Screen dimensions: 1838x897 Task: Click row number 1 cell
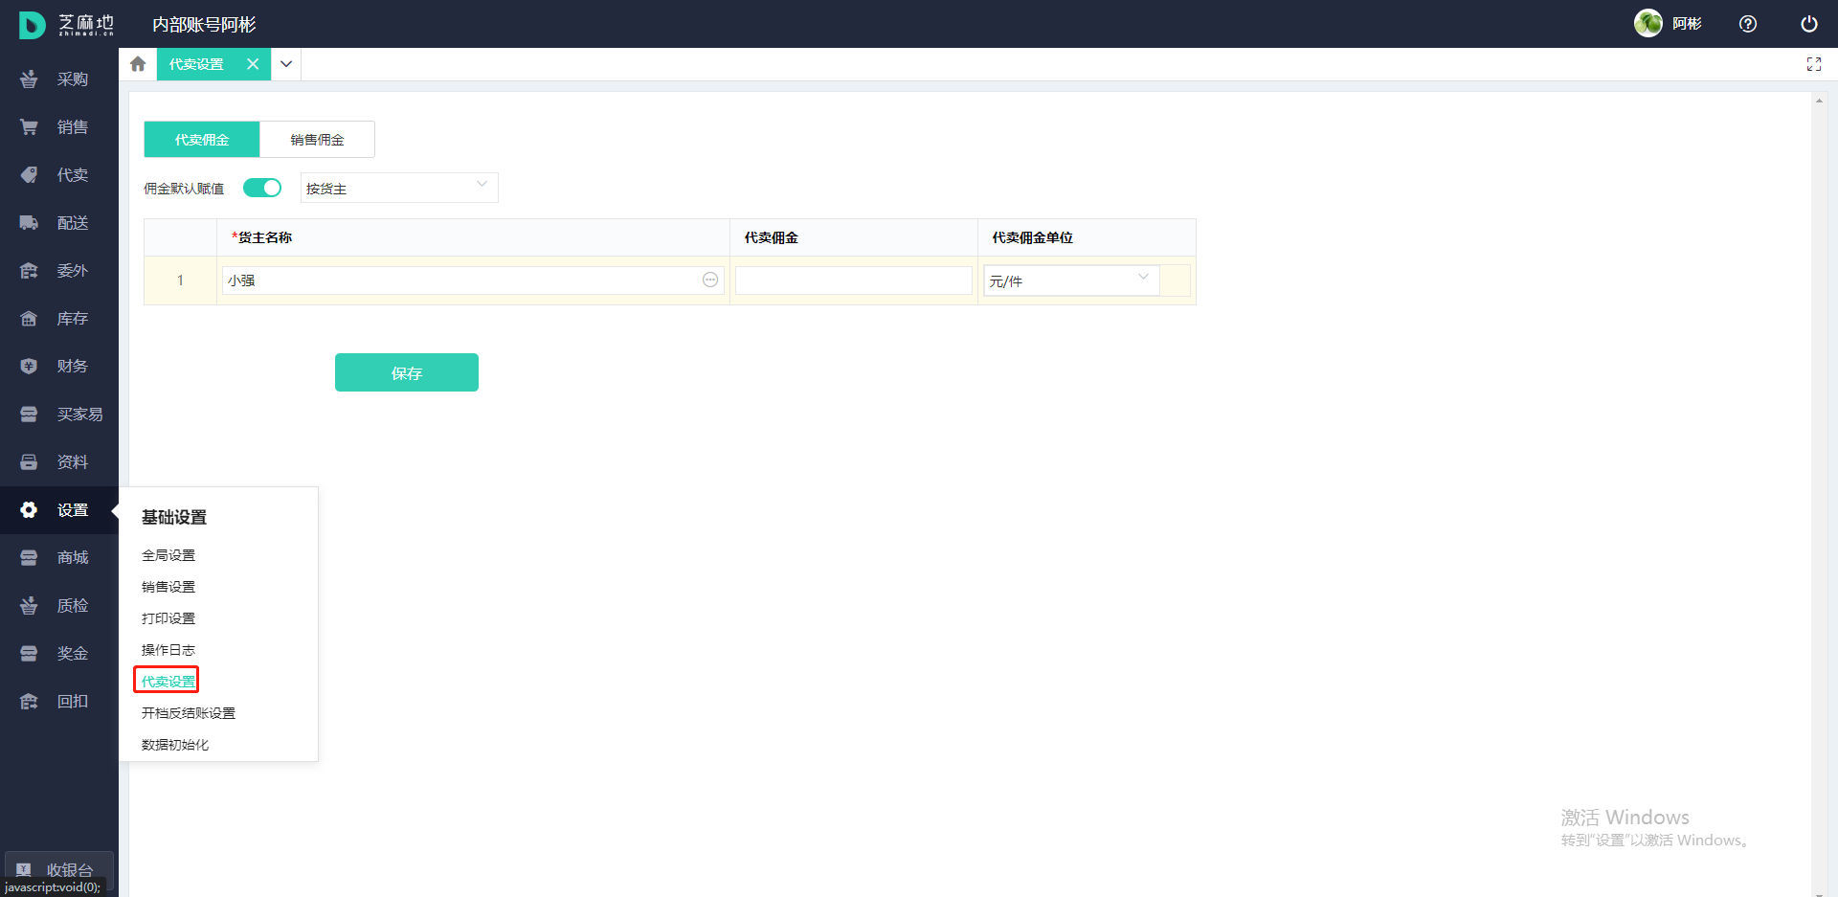pyautogui.click(x=180, y=280)
